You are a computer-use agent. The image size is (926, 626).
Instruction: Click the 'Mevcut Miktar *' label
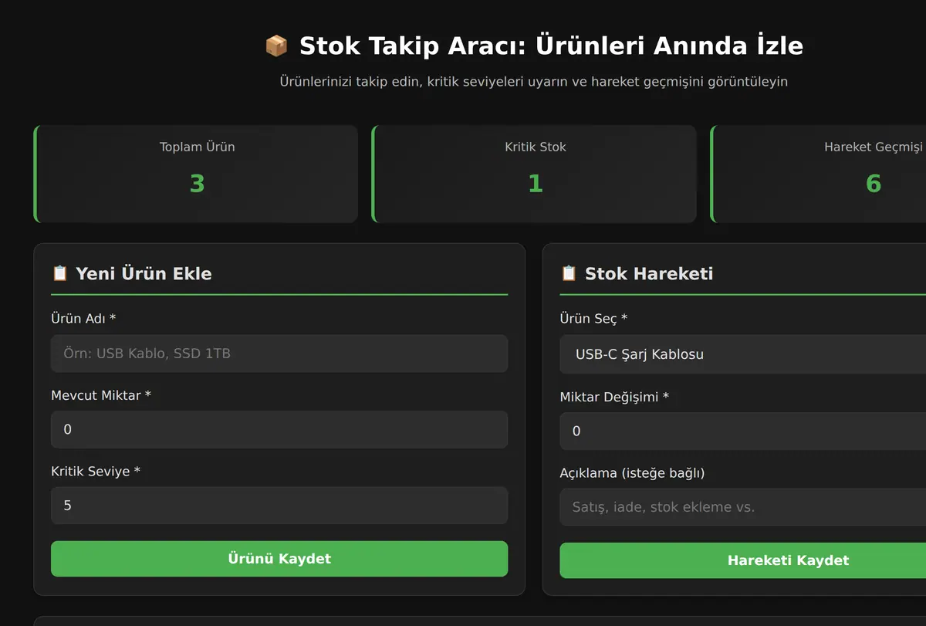101,395
